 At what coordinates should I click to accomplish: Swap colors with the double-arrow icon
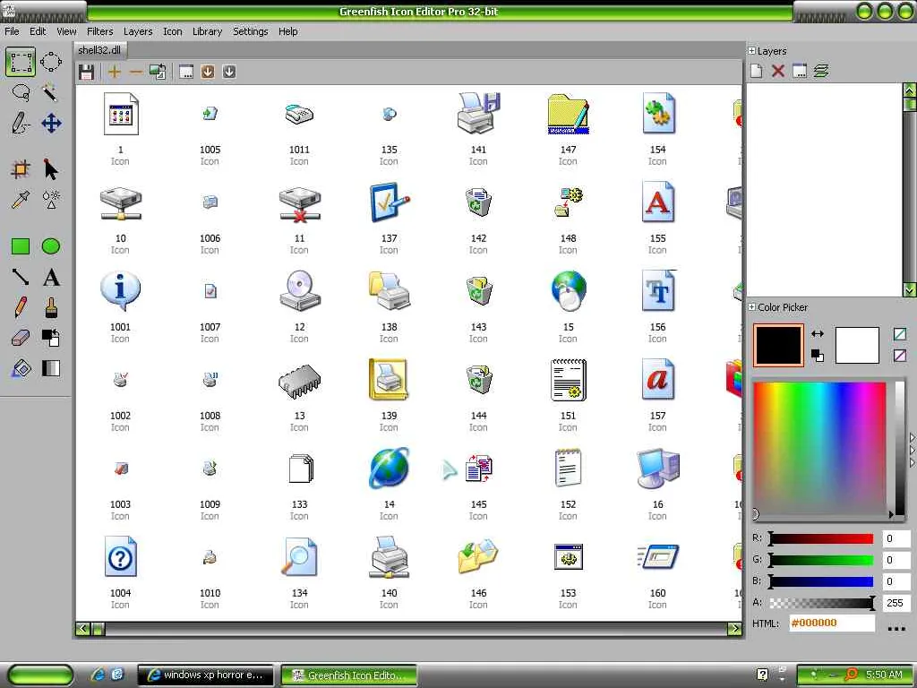[x=818, y=333]
